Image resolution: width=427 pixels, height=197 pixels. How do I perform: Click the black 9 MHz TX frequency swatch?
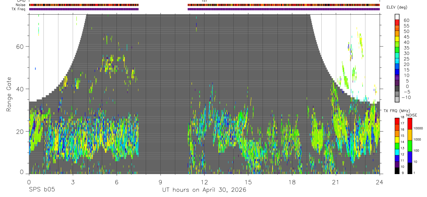tap(397, 171)
